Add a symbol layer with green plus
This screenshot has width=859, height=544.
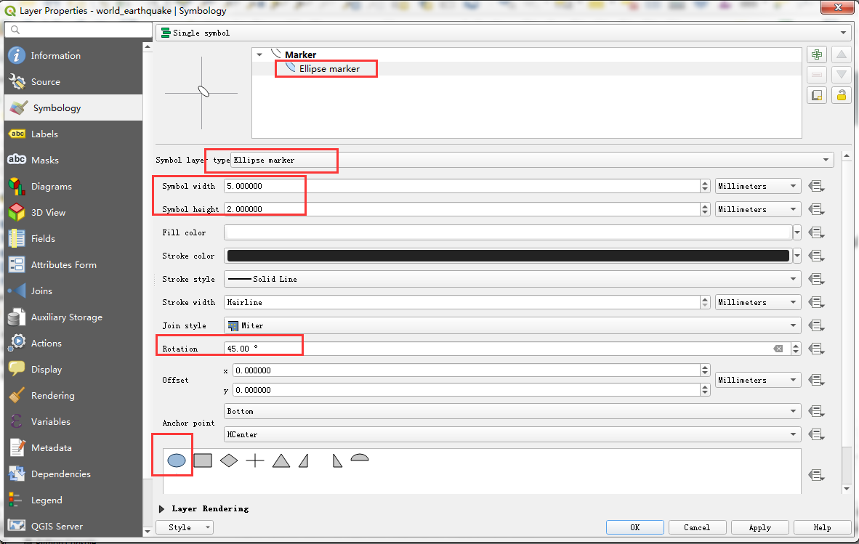point(817,54)
